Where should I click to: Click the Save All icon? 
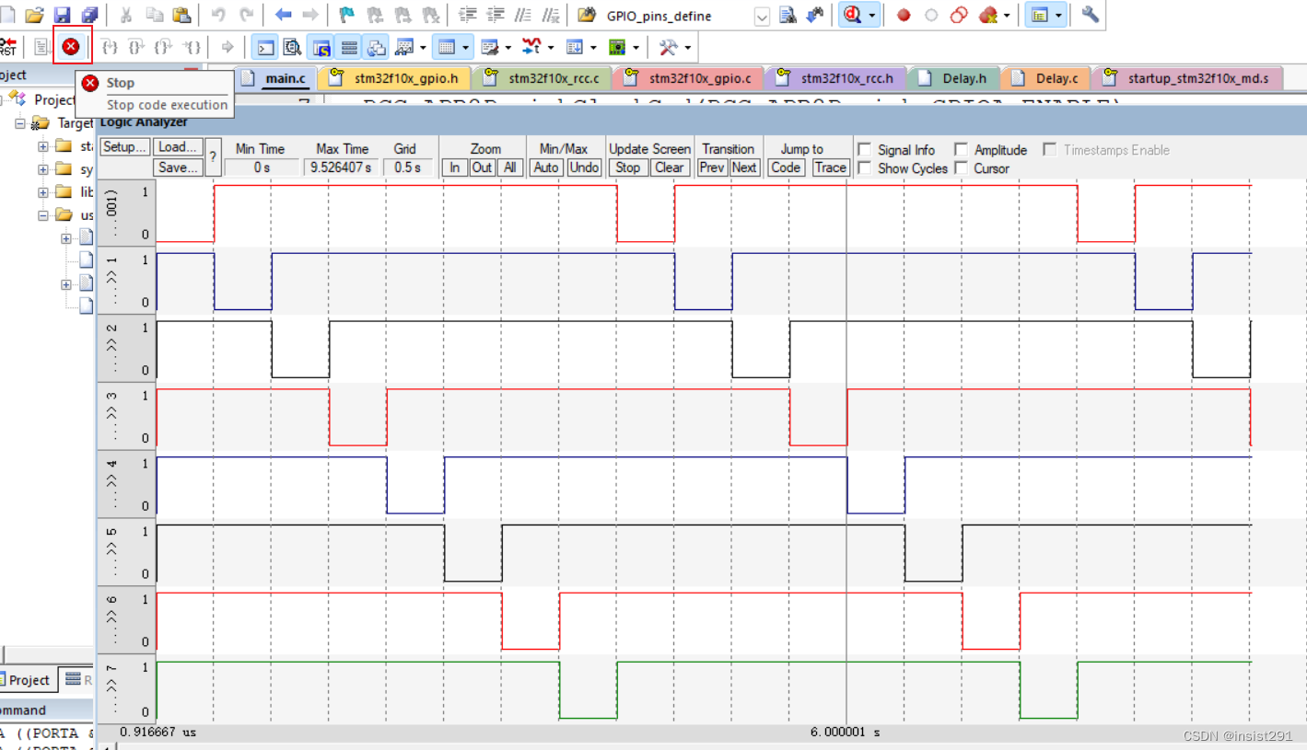click(89, 15)
